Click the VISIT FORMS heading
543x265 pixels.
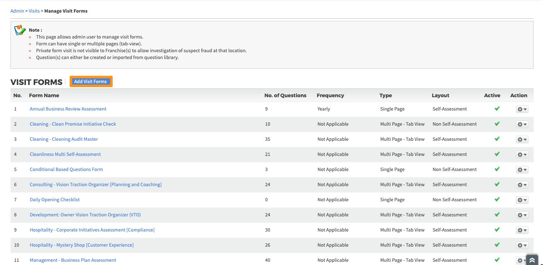pyautogui.click(x=36, y=82)
